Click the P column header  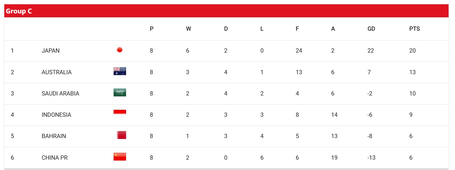152,29
